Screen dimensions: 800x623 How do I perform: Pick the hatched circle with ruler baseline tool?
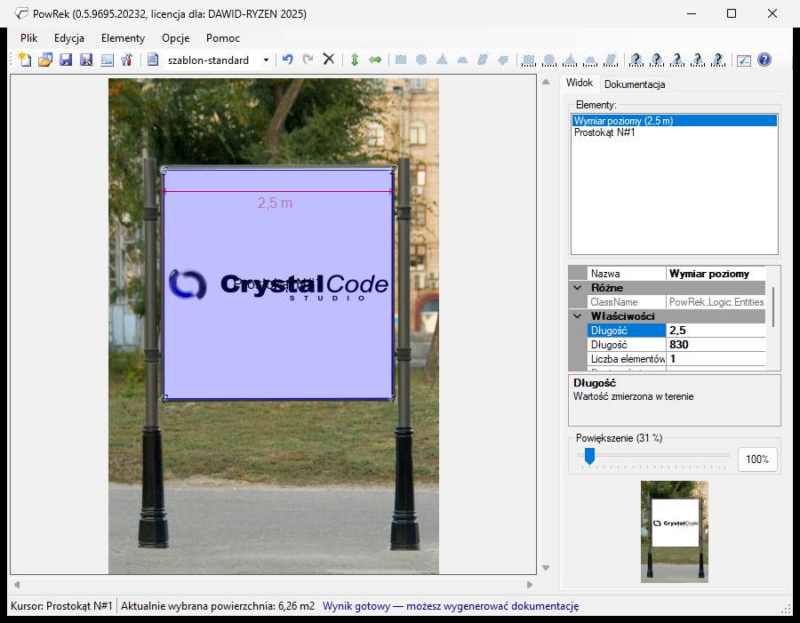coord(549,60)
